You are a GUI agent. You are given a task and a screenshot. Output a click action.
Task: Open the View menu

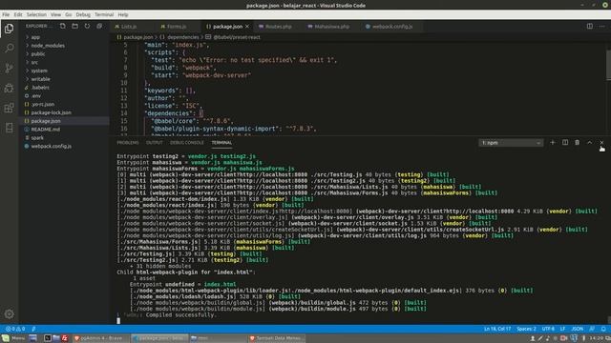coord(55,14)
